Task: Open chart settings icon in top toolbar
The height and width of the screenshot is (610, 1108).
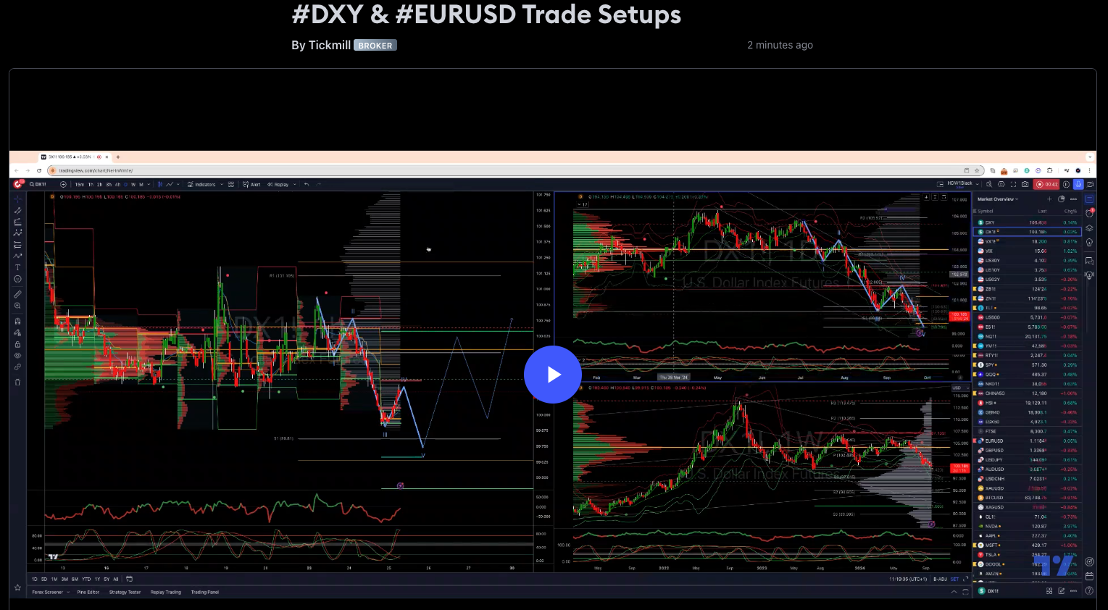Action: click(x=1001, y=184)
